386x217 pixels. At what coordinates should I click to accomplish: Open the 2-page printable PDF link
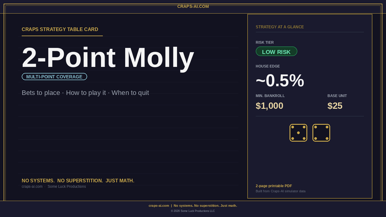point(274,186)
